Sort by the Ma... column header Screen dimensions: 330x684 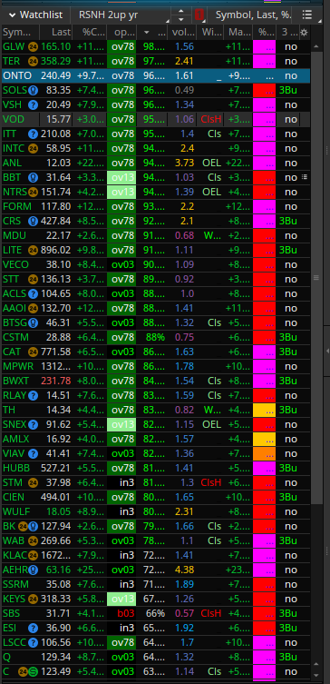[x=238, y=33]
